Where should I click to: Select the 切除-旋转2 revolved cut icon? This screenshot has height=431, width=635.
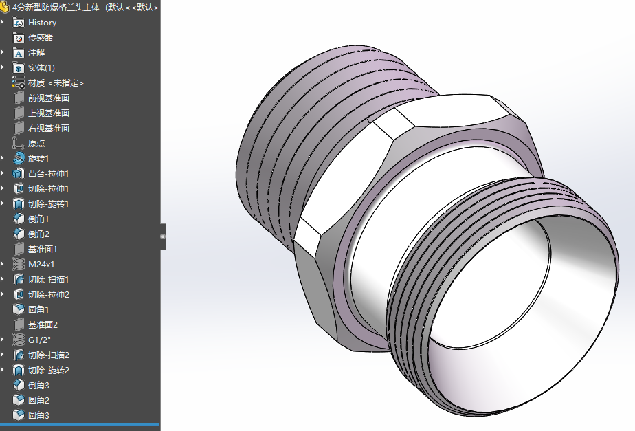(19, 371)
